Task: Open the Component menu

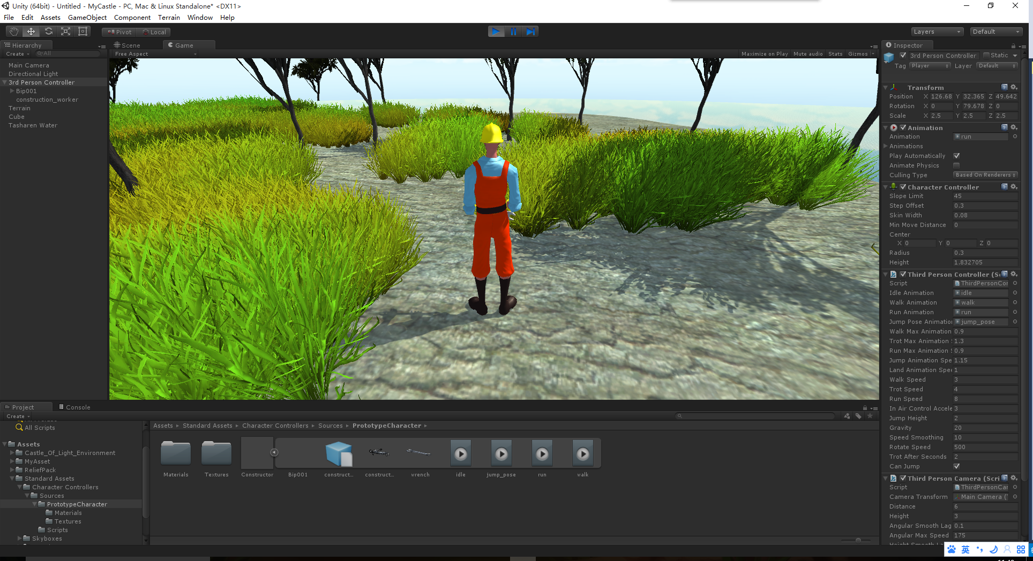Action: click(132, 18)
